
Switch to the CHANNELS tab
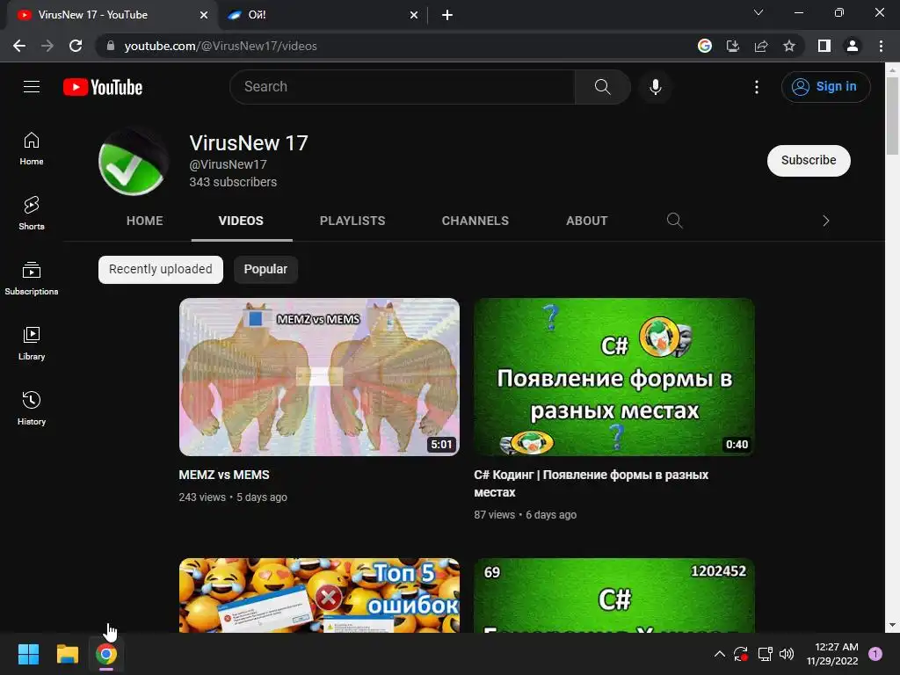point(475,221)
